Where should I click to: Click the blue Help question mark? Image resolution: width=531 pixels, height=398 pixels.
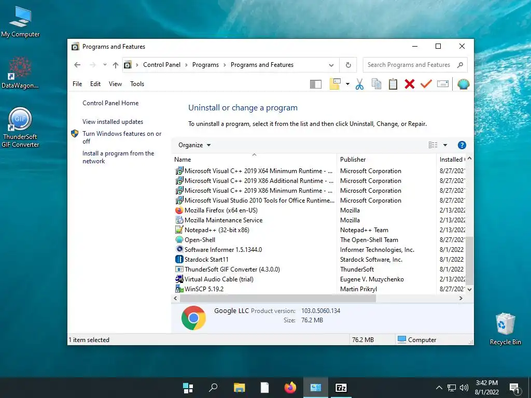tap(462, 145)
